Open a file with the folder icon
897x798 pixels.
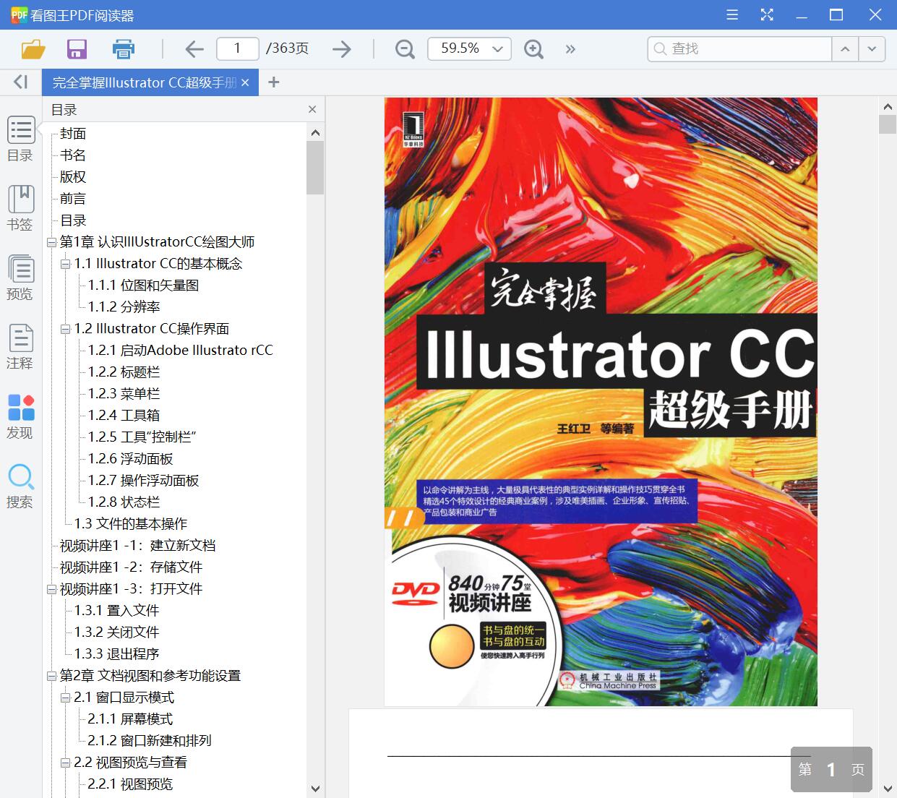(x=33, y=49)
